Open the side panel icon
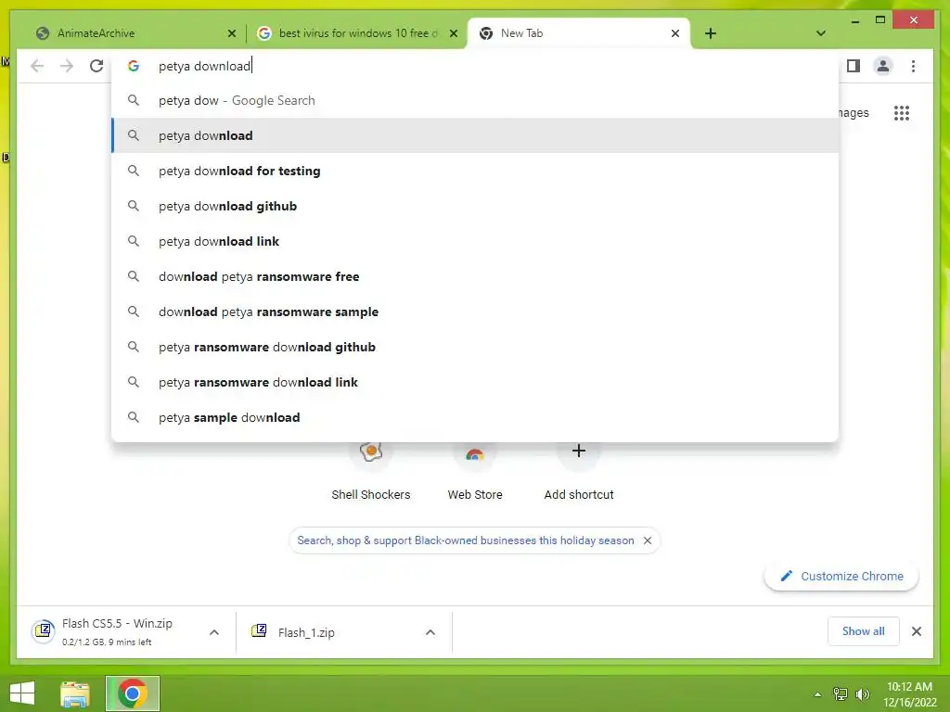This screenshot has width=950, height=712. (x=854, y=66)
